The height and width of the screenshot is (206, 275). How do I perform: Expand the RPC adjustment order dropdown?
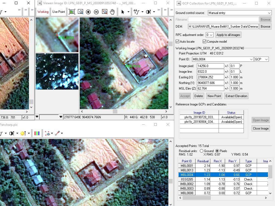(209, 35)
